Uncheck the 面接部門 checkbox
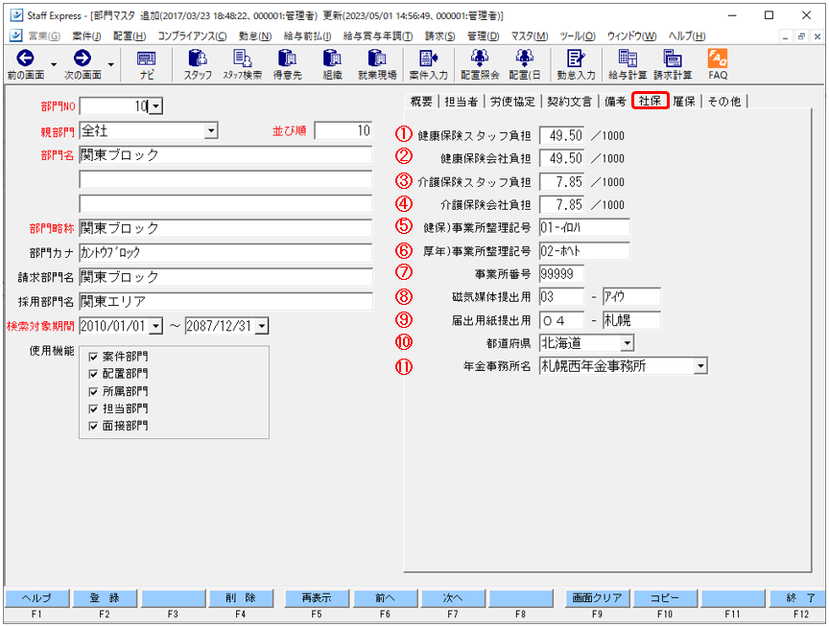The image size is (829, 627). 94,426
